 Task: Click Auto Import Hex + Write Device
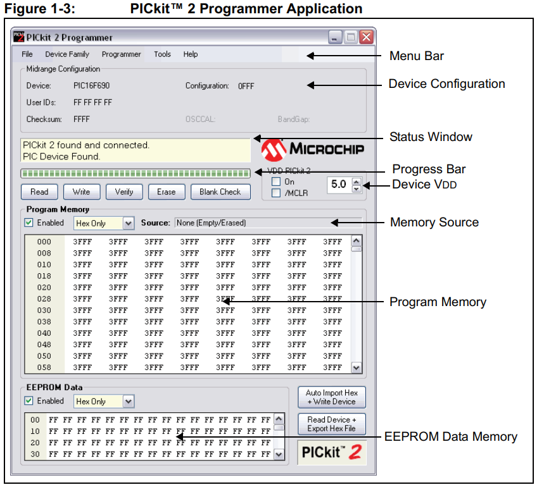(332, 397)
